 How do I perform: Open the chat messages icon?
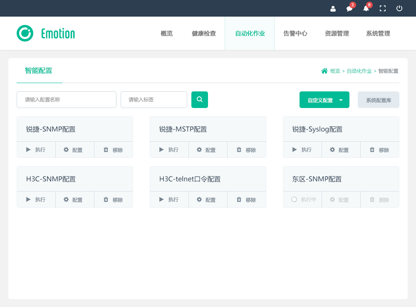[x=349, y=9]
